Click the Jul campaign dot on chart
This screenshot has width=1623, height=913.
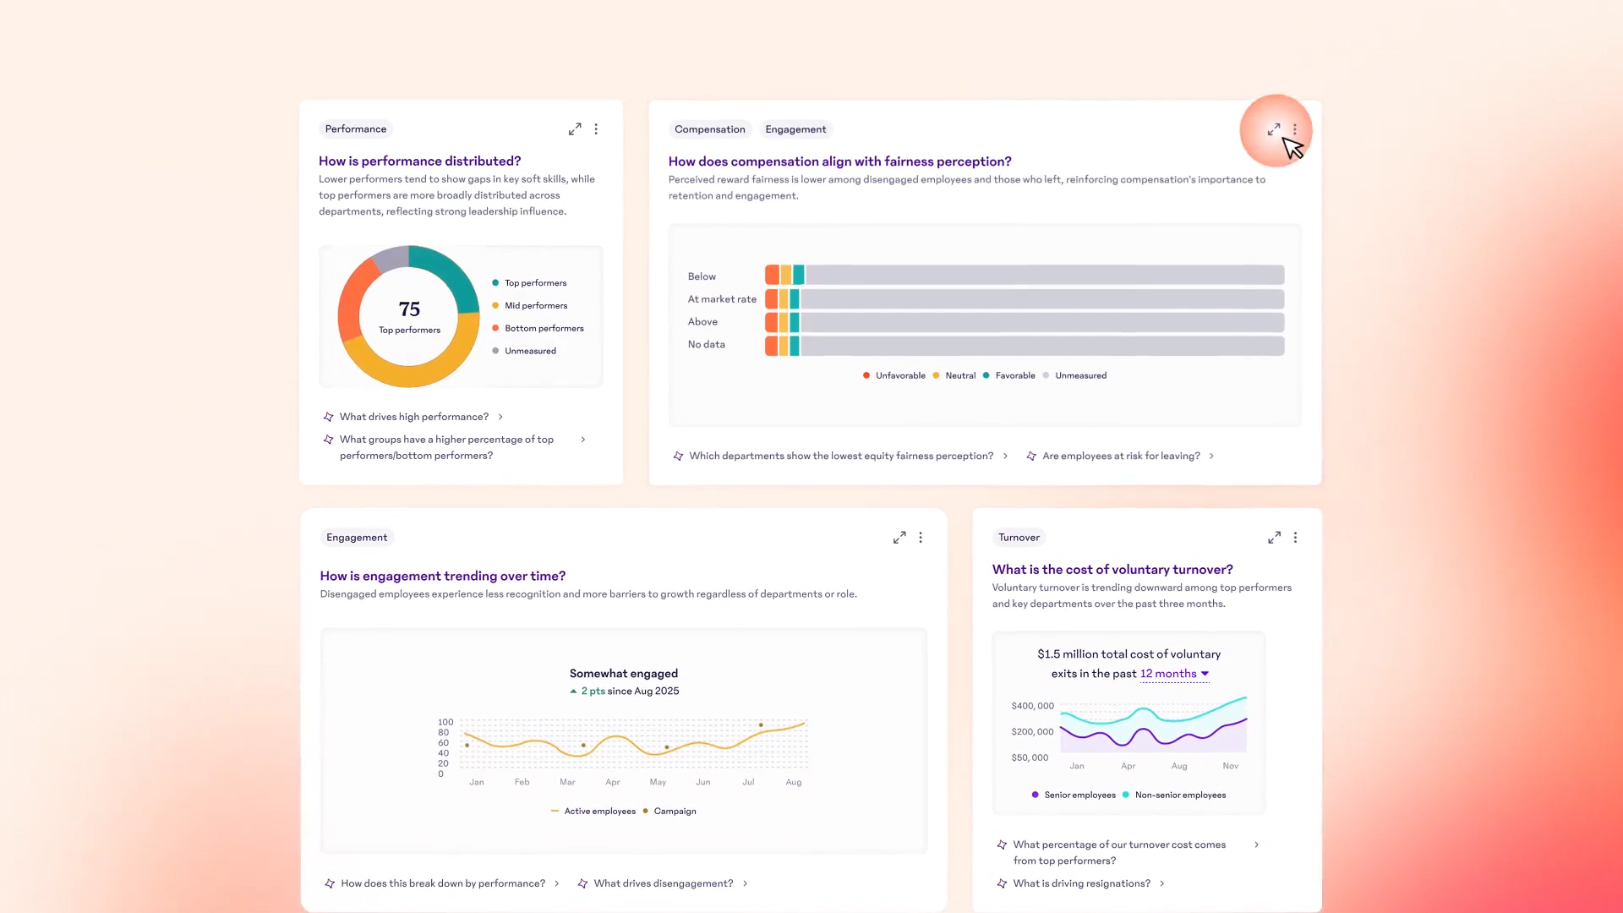coord(761,725)
